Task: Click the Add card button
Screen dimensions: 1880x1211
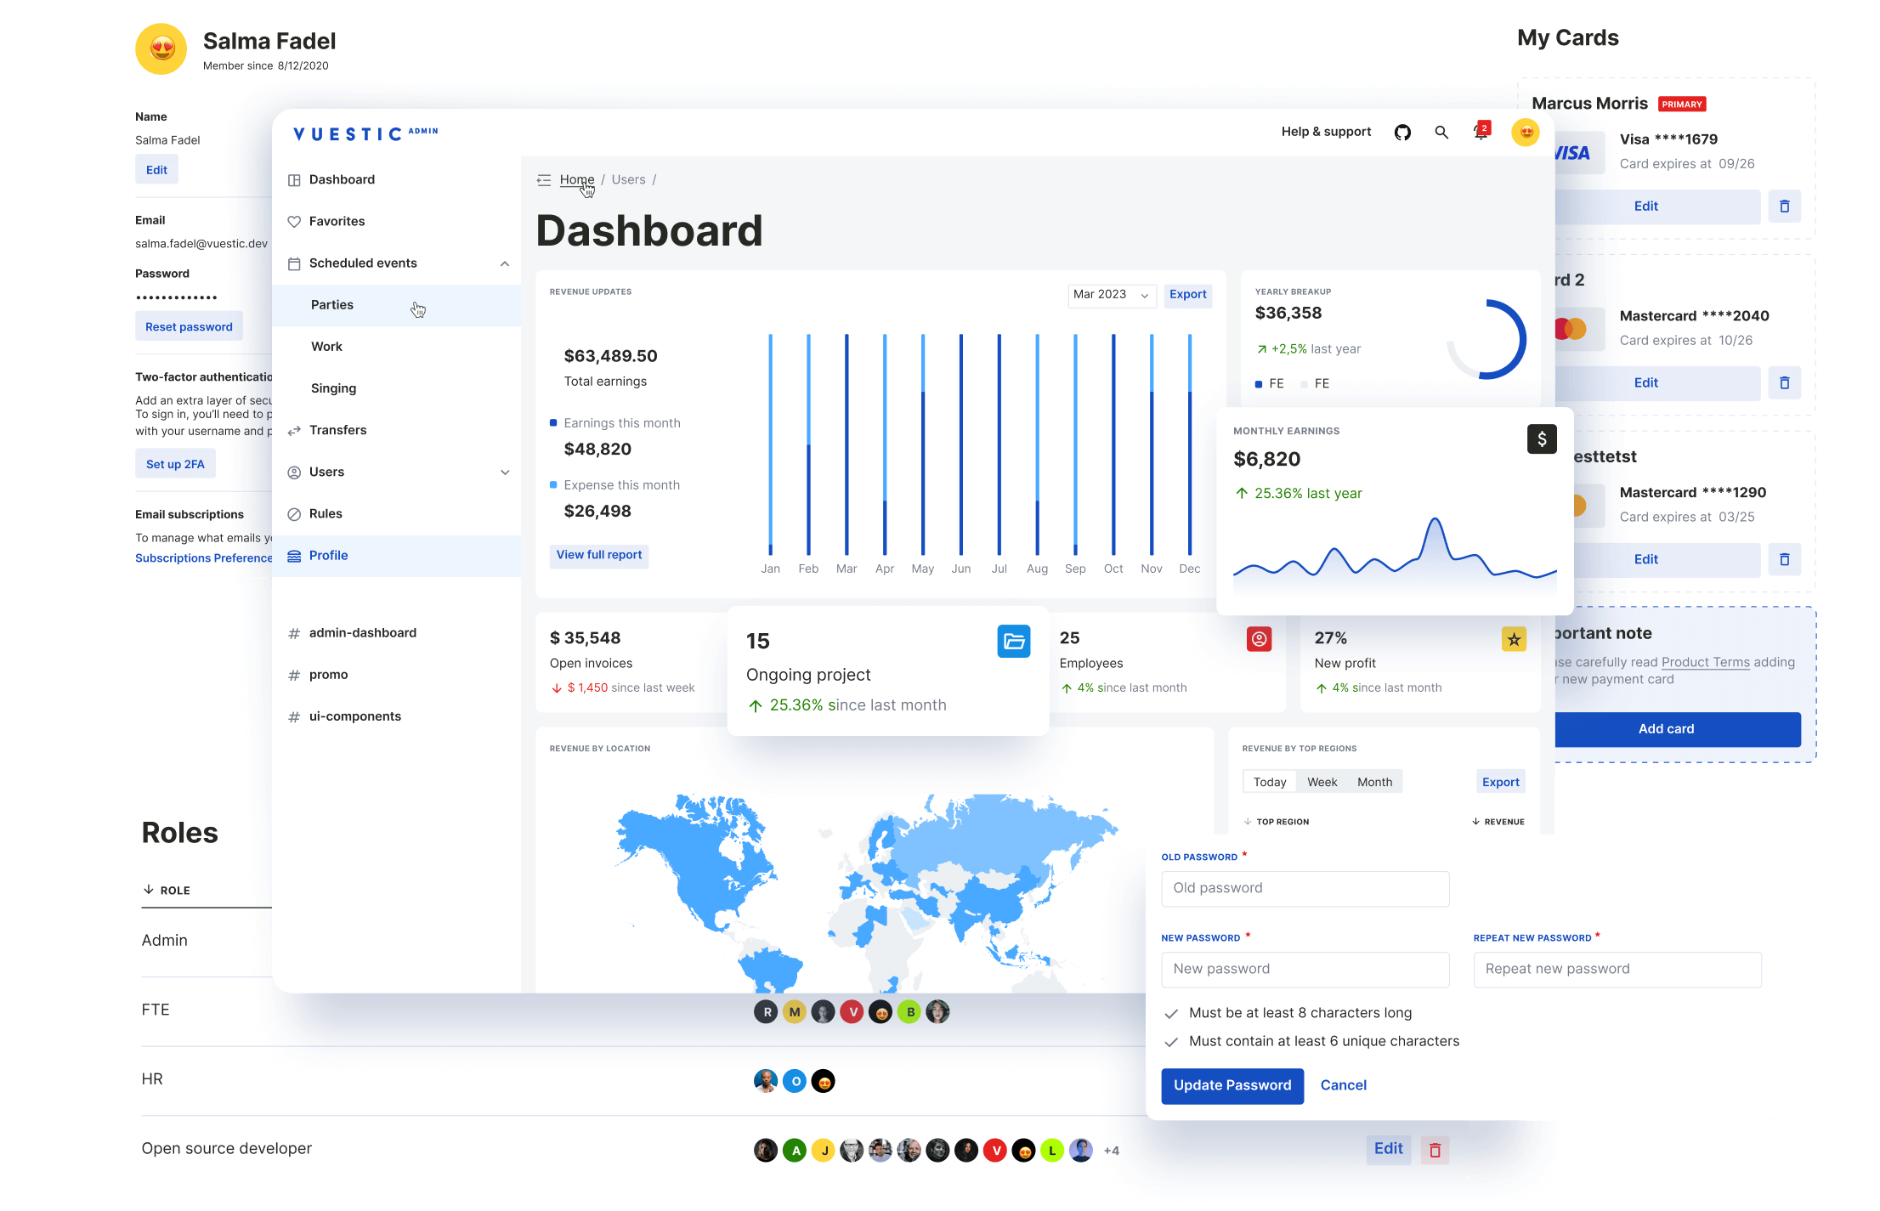Action: point(1665,726)
